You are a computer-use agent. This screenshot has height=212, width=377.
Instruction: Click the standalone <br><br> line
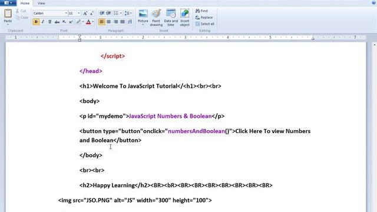[x=92, y=170]
